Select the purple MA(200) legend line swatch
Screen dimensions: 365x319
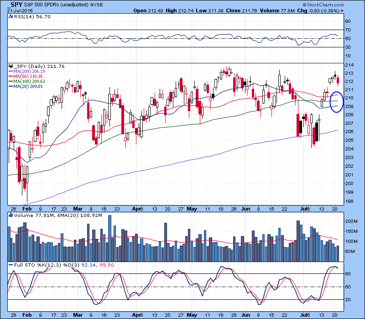click(10, 72)
